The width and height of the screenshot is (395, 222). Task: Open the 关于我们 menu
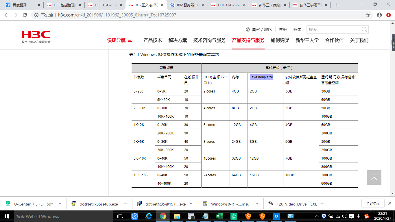tap(359, 40)
